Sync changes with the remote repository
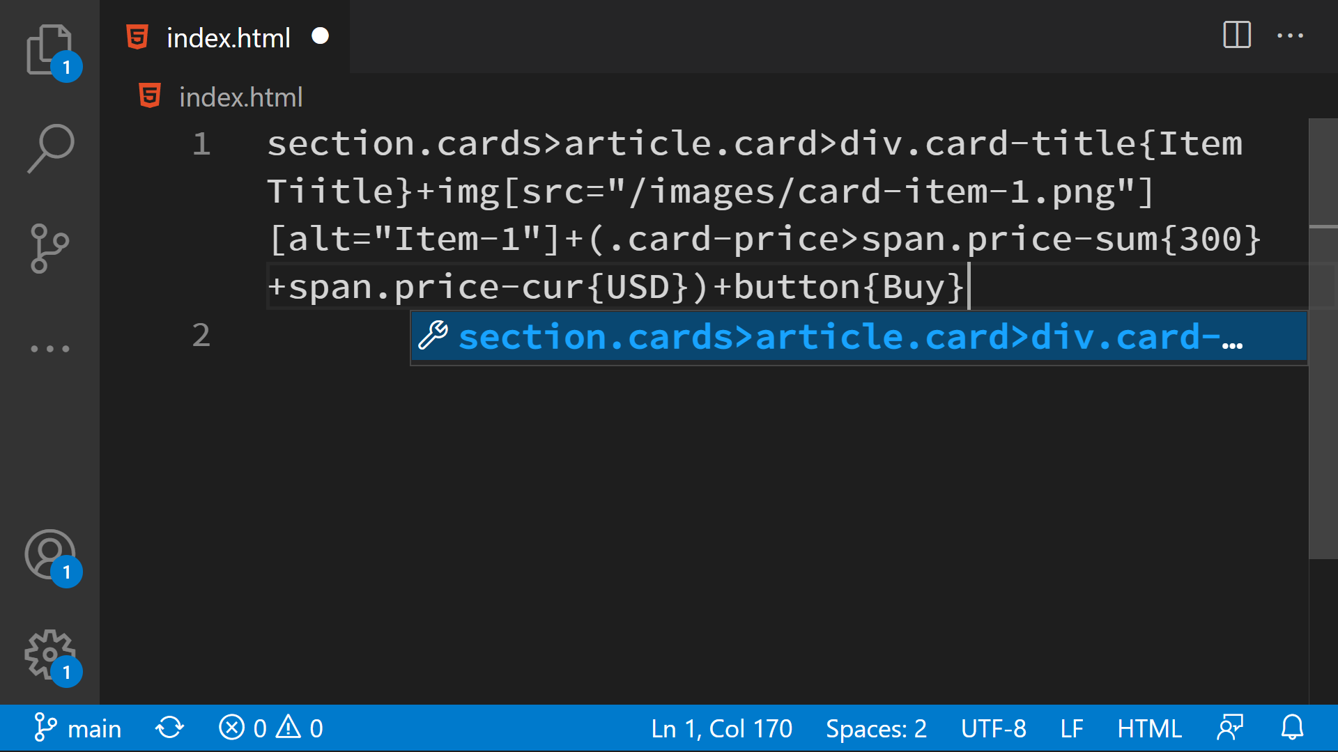1338x752 pixels. pyautogui.click(x=169, y=728)
